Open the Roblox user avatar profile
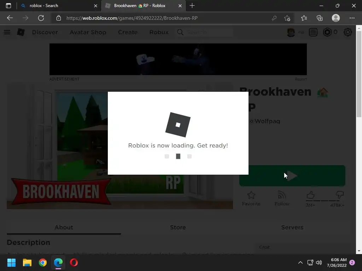Image resolution: width=362 pixels, height=271 pixels. click(291, 32)
